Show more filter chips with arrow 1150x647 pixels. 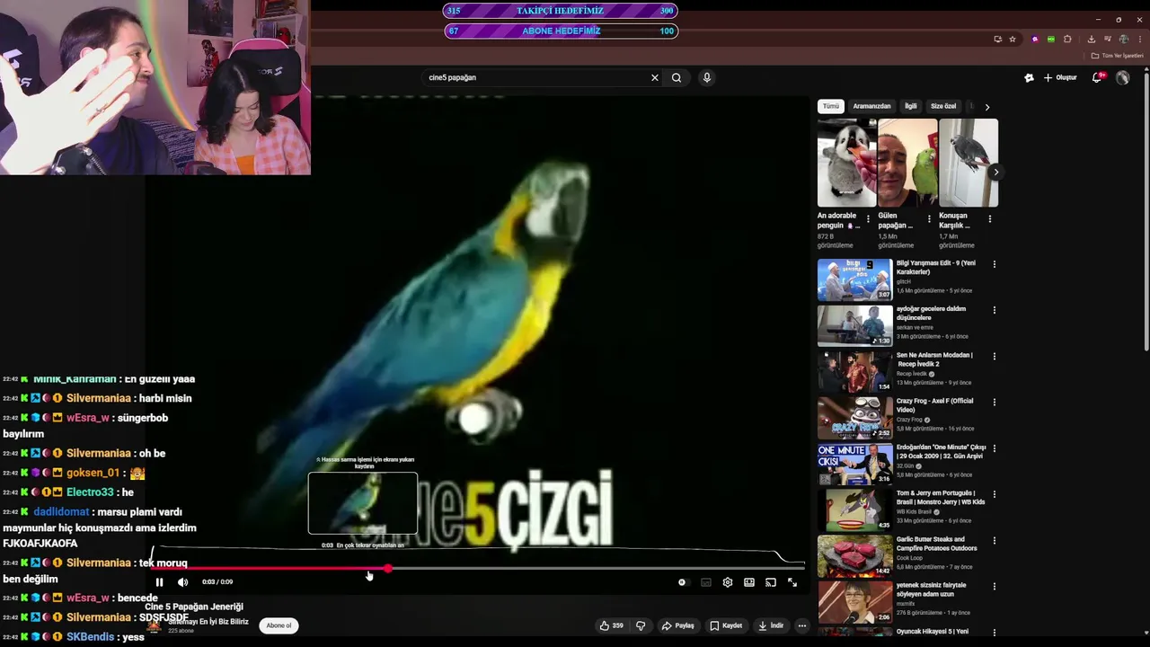click(x=987, y=107)
